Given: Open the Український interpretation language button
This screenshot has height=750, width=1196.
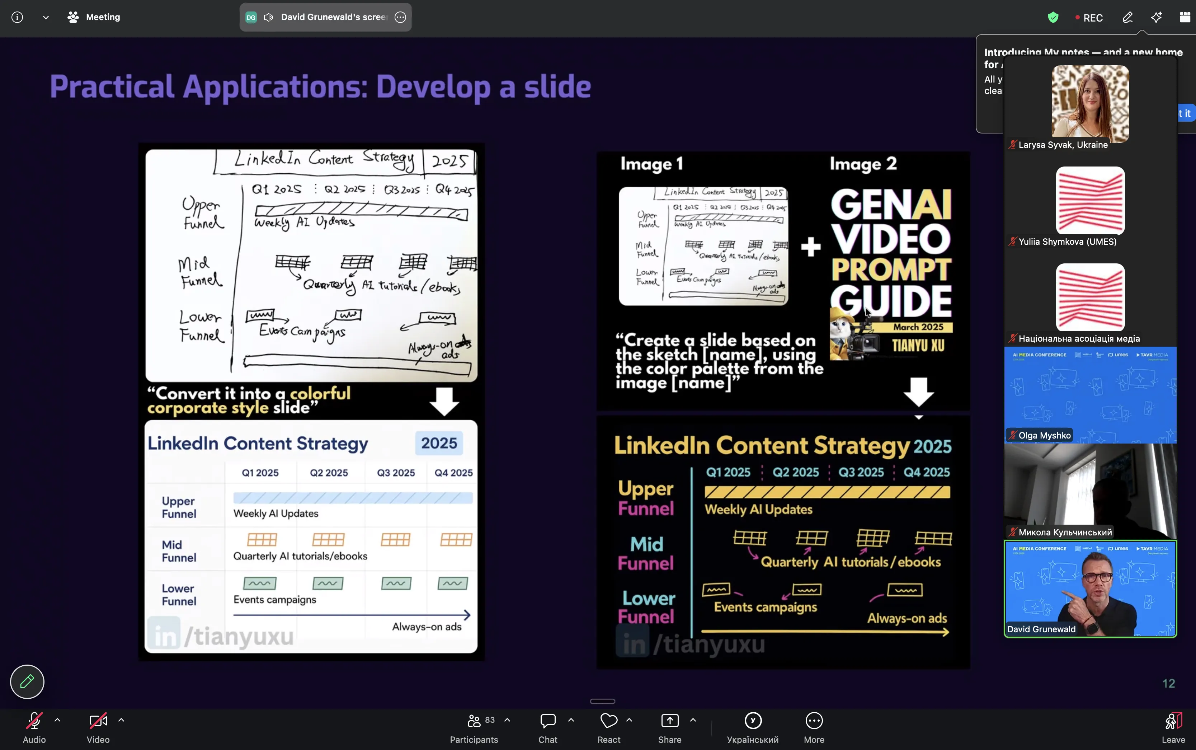Looking at the screenshot, I should (x=753, y=728).
